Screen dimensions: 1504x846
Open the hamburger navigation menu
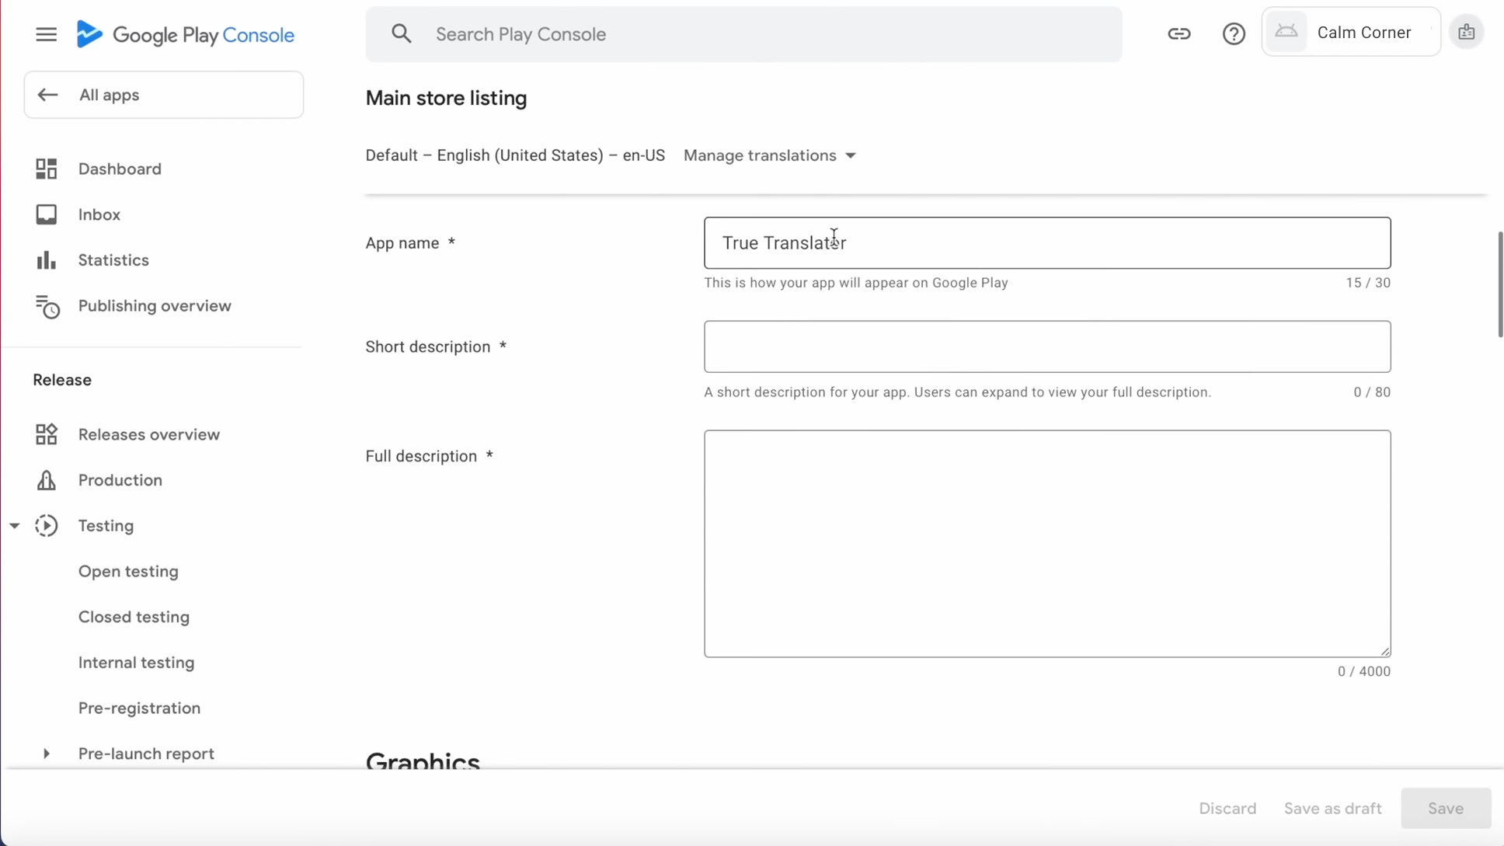tap(46, 34)
